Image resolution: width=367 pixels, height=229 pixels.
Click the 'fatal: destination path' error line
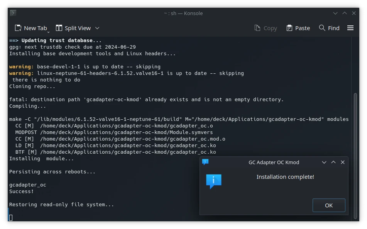click(x=146, y=100)
